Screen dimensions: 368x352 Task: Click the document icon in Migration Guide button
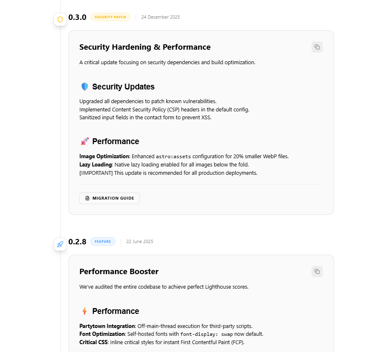(87, 198)
